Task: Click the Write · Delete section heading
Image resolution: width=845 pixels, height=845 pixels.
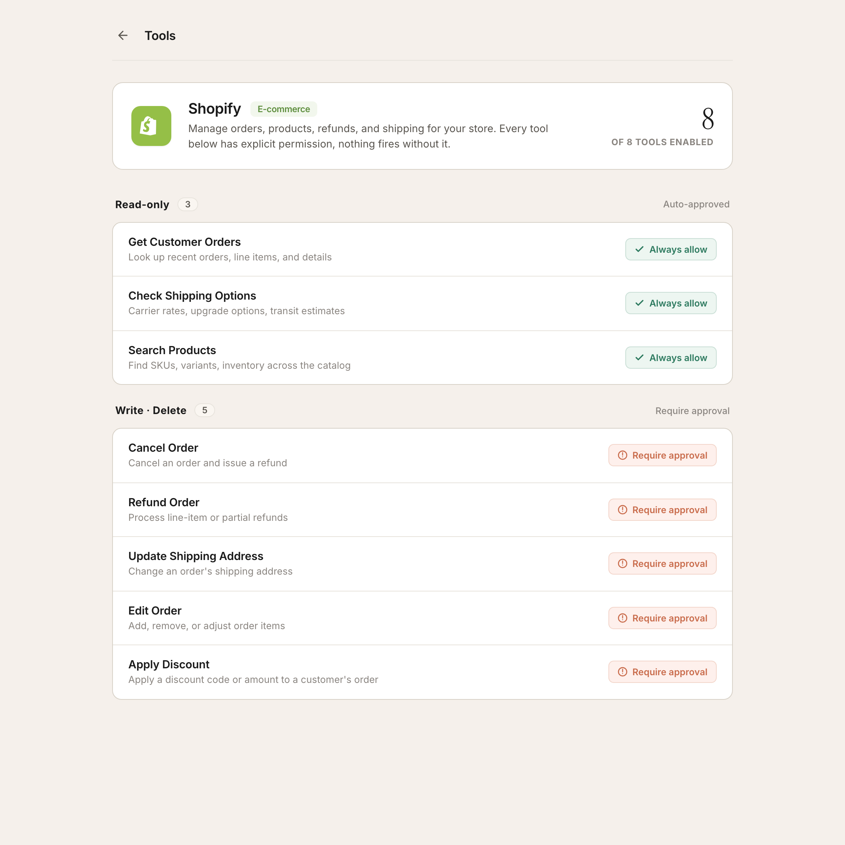Action: click(x=151, y=410)
